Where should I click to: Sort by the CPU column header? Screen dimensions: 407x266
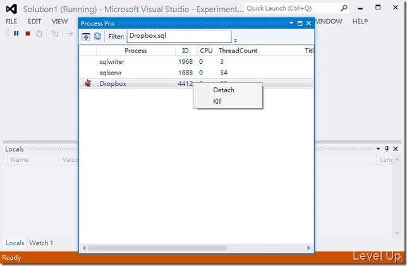[207, 51]
